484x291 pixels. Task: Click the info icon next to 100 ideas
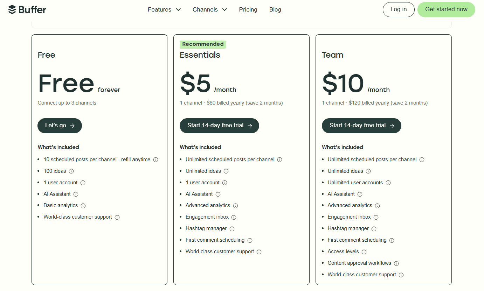pos(71,171)
